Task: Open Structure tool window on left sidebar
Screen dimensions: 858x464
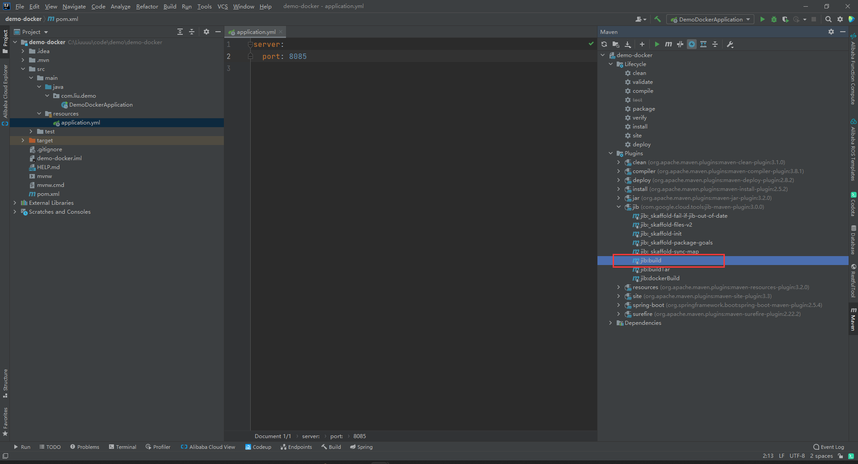Action: pyautogui.click(x=5, y=383)
